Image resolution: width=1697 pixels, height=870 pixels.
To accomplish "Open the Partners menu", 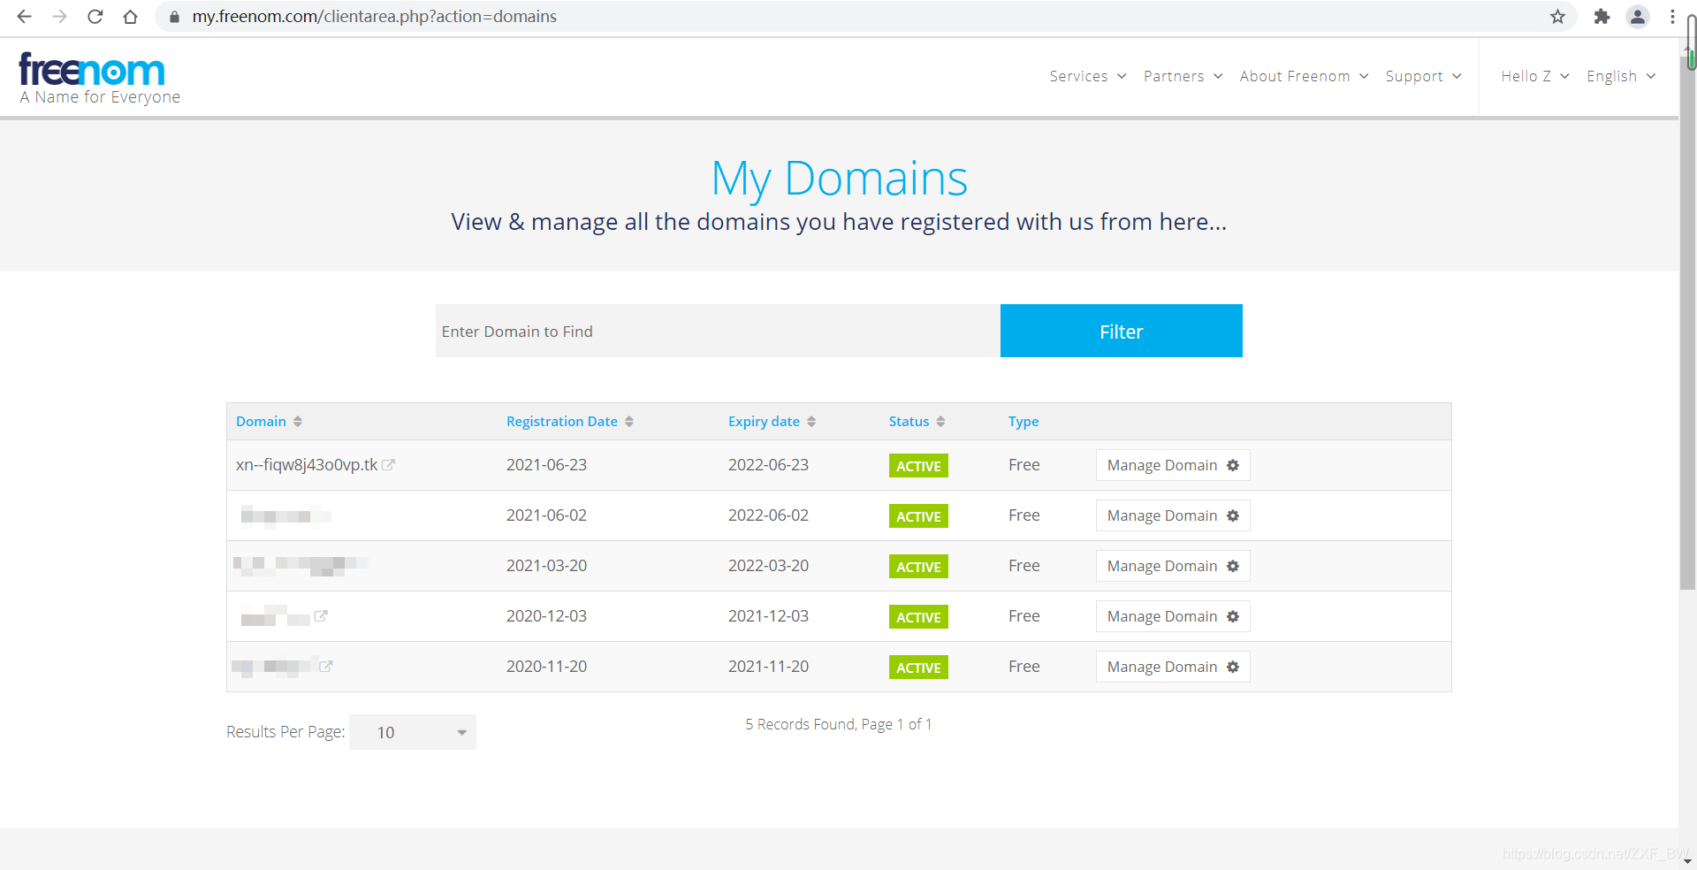I will [x=1183, y=76].
